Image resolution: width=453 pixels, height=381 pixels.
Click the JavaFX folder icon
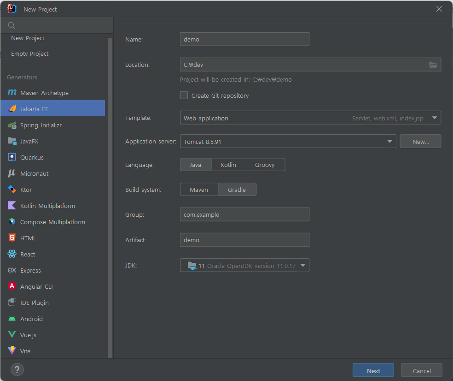tap(12, 141)
